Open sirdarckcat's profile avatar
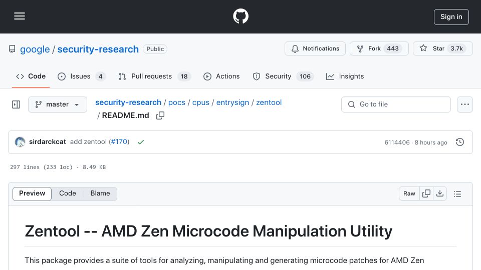481x270 pixels. click(x=20, y=142)
